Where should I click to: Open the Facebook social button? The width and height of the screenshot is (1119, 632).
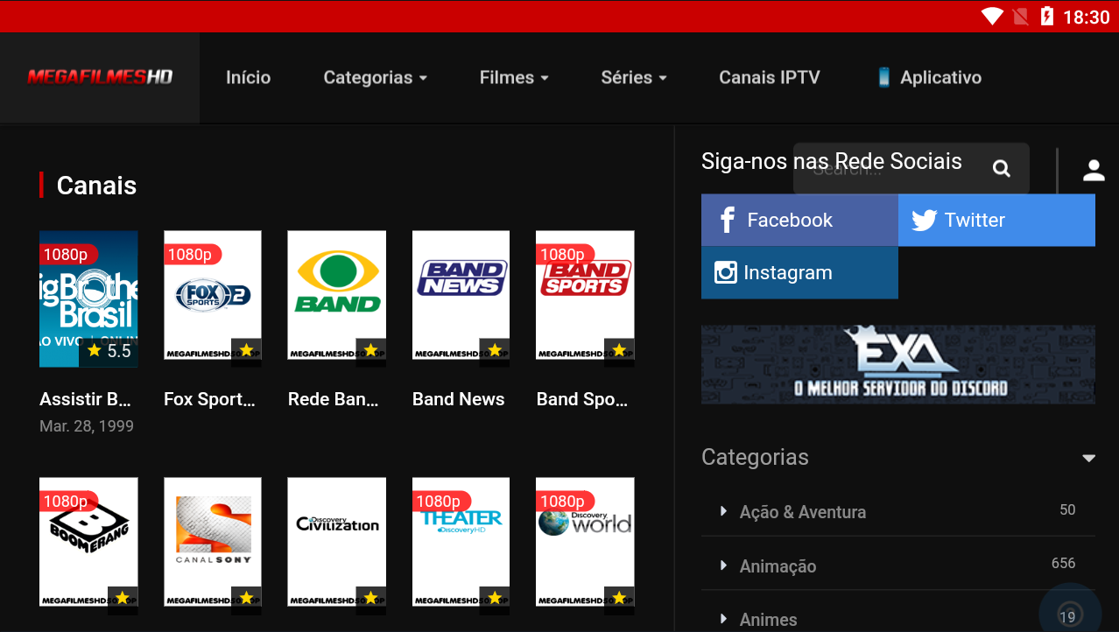pos(799,220)
